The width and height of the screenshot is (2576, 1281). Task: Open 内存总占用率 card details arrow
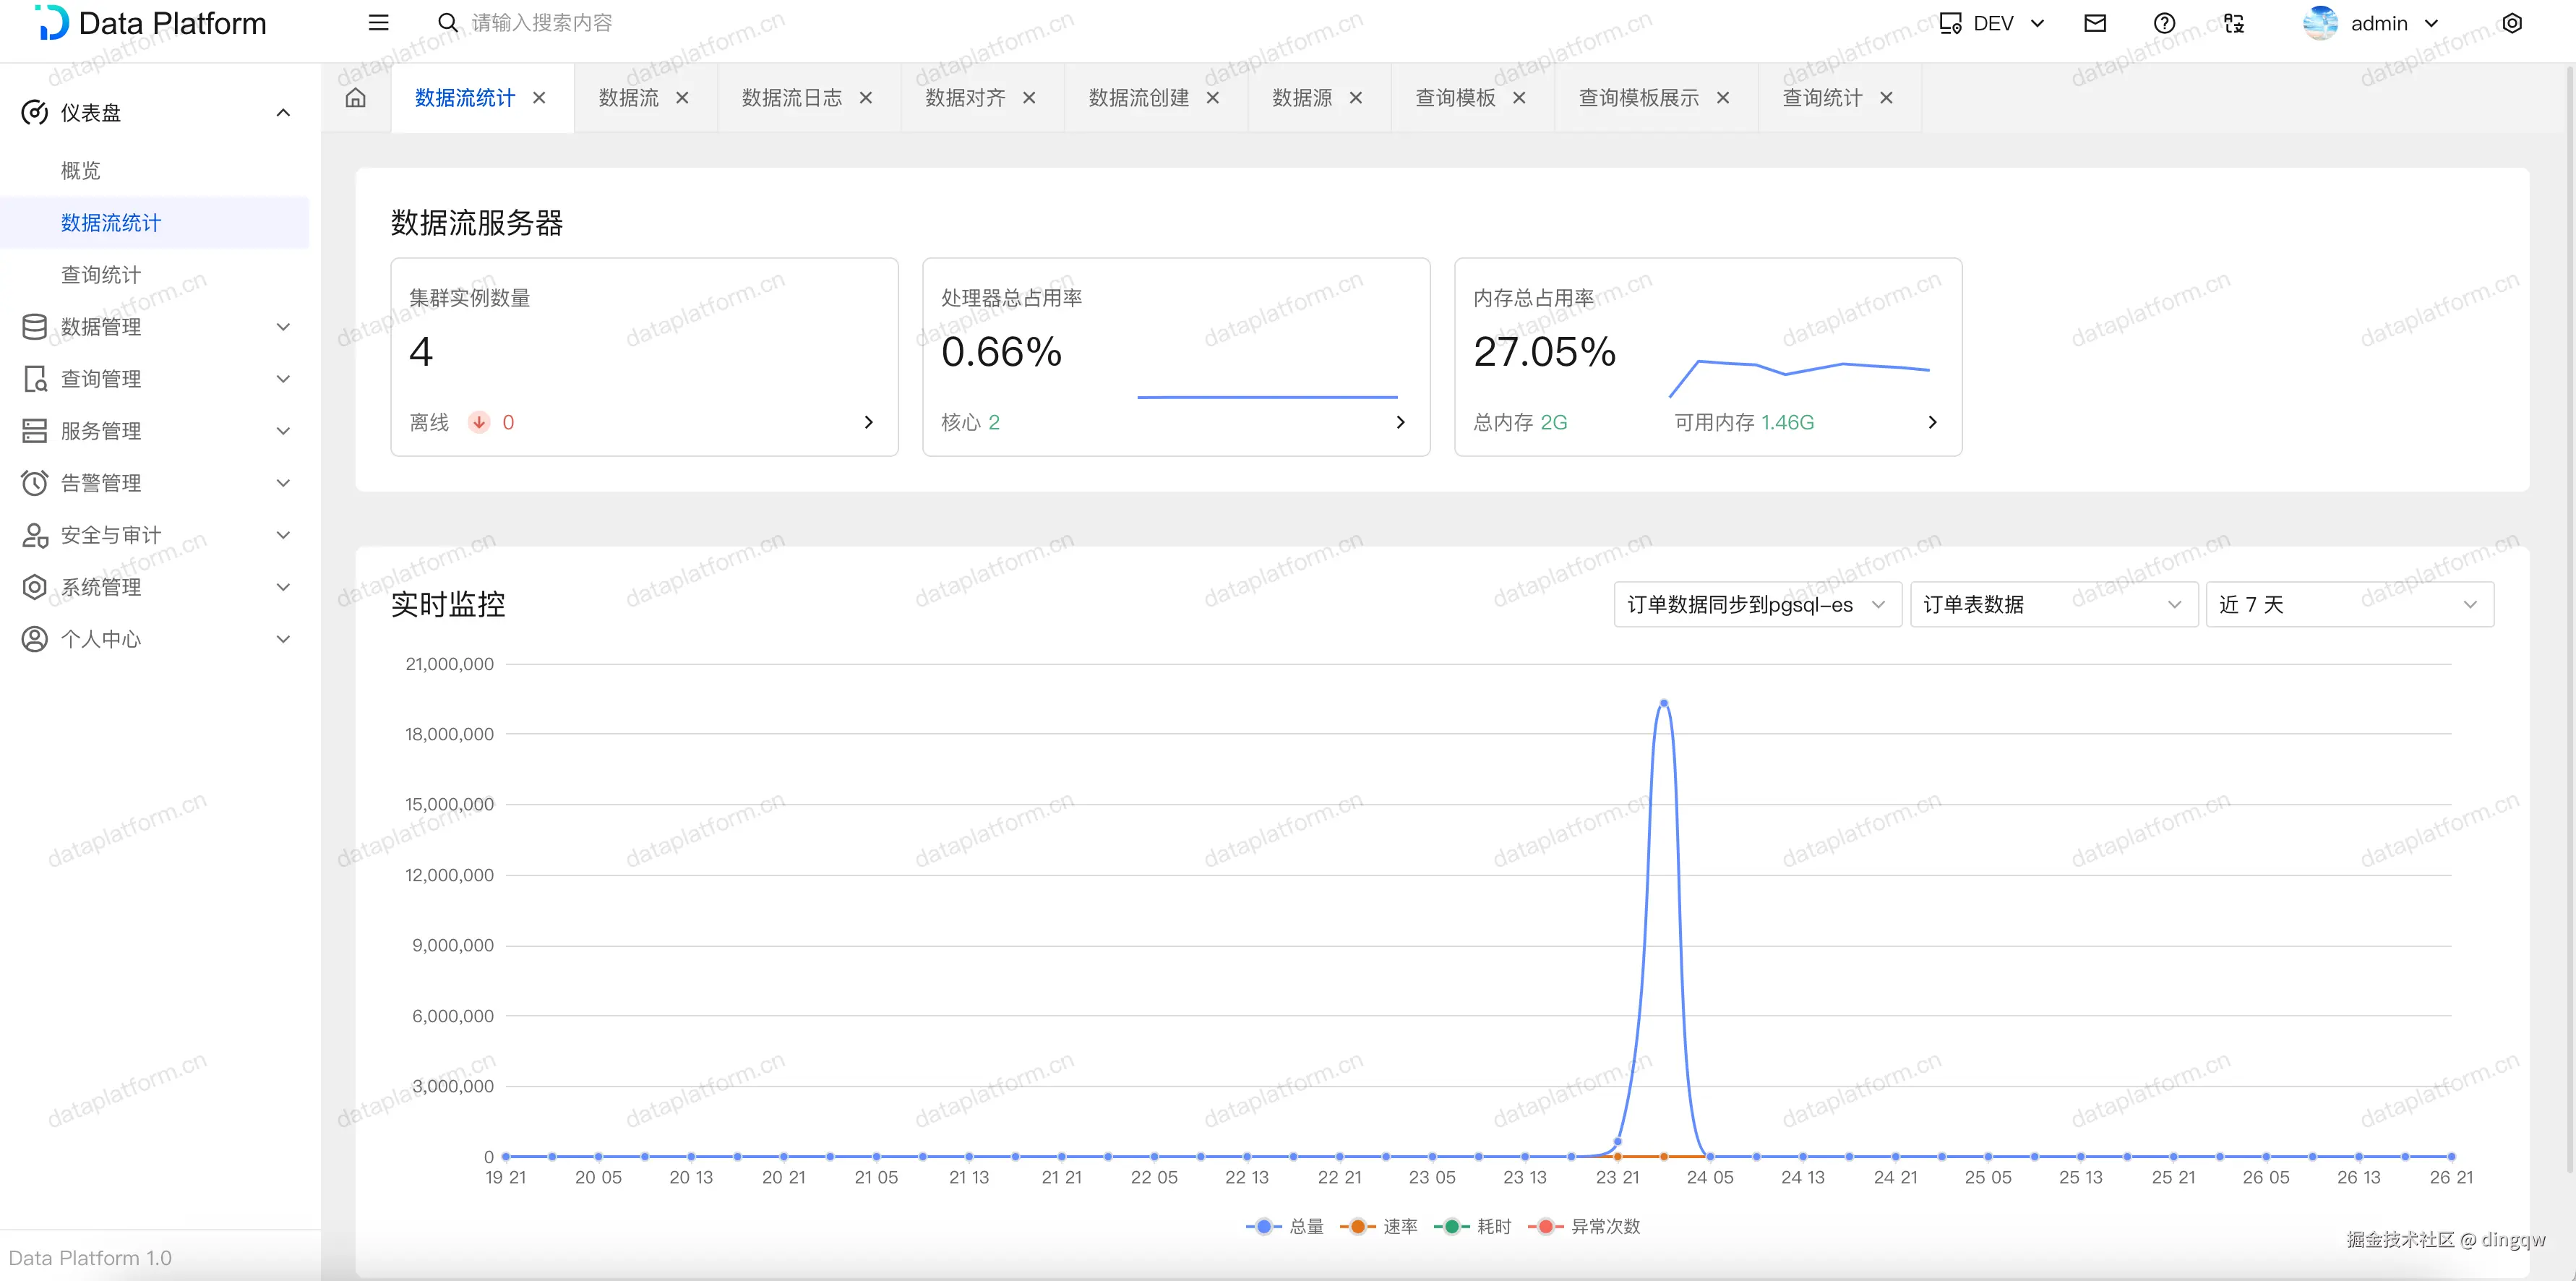click(1931, 422)
